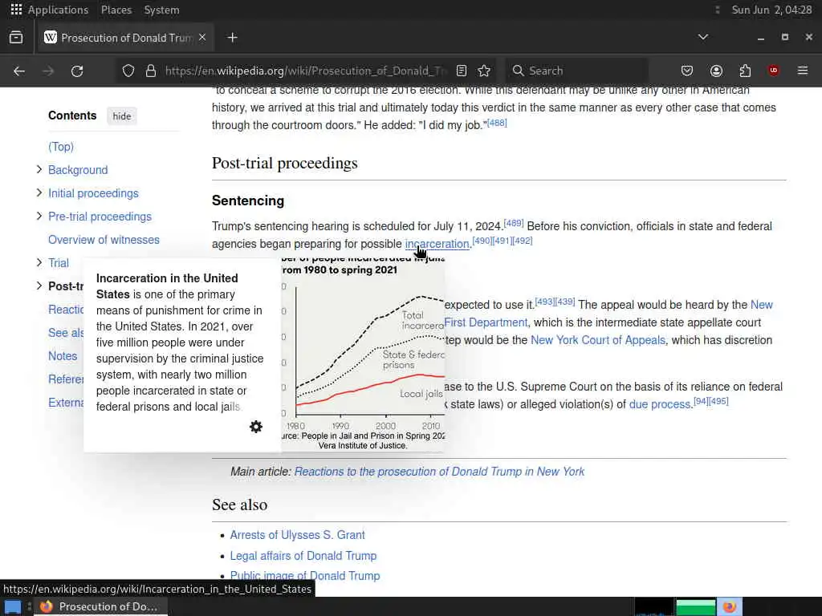Open uBlock Origin extension icon
The height and width of the screenshot is (616, 822).
pyautogui.click(x=773, y=71)
